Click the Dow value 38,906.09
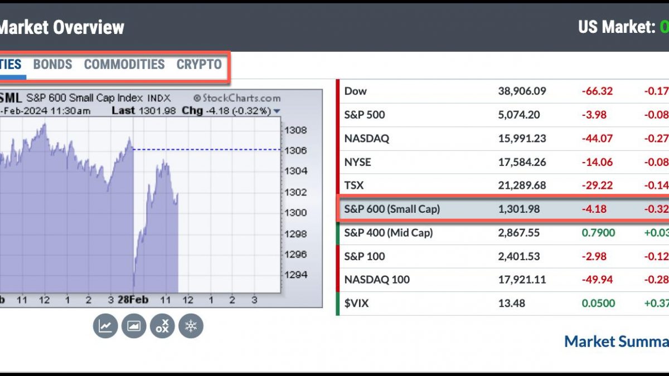 (x=522, y=91)
